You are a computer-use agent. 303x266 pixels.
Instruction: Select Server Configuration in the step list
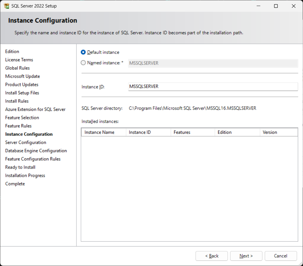pyautogui.click(x=26, y=142)
